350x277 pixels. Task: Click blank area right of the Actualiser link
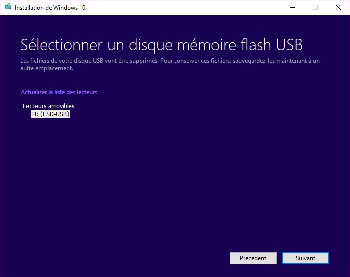(199, 92)
